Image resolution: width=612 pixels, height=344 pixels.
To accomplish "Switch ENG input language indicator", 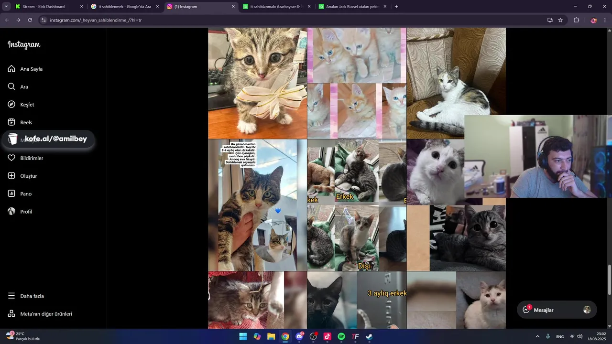I will (x=560, y=336).
